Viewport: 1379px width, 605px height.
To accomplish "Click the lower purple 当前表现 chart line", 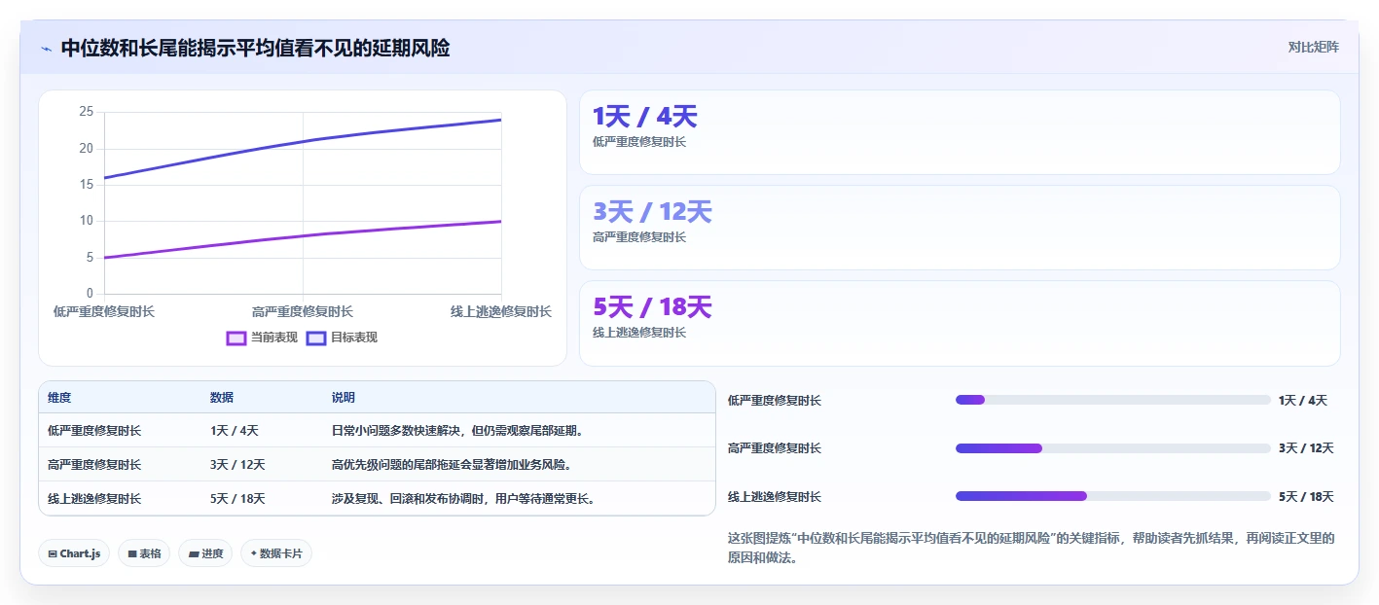I will pos(303,235).
